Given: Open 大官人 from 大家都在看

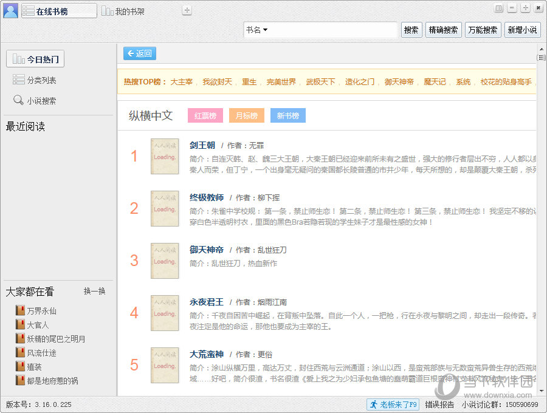Looking at the screenshot, I should coord(38,325).
